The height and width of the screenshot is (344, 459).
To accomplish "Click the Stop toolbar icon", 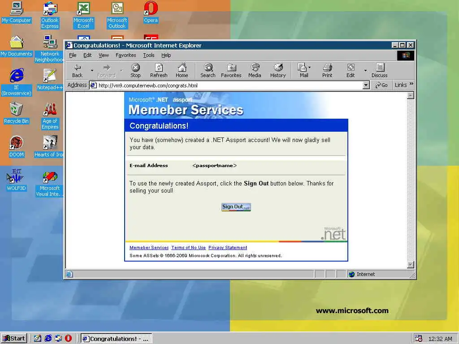I will 135,70.
